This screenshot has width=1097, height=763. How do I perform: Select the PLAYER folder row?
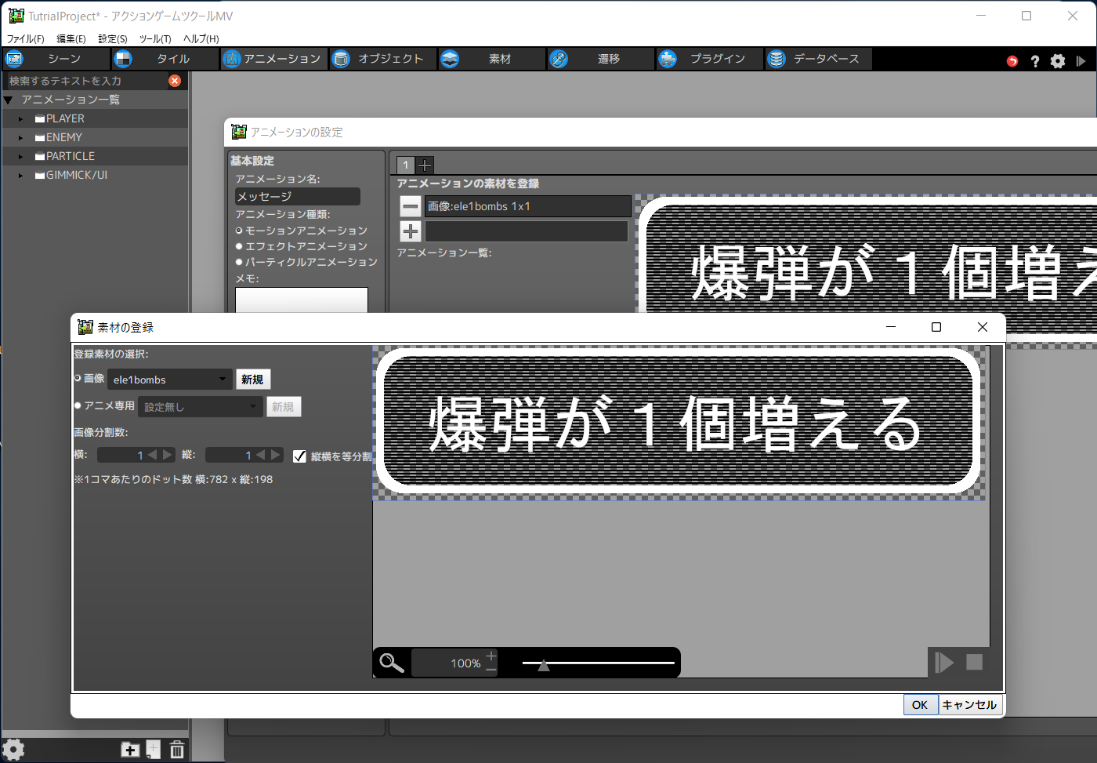(x=94, y=118)
